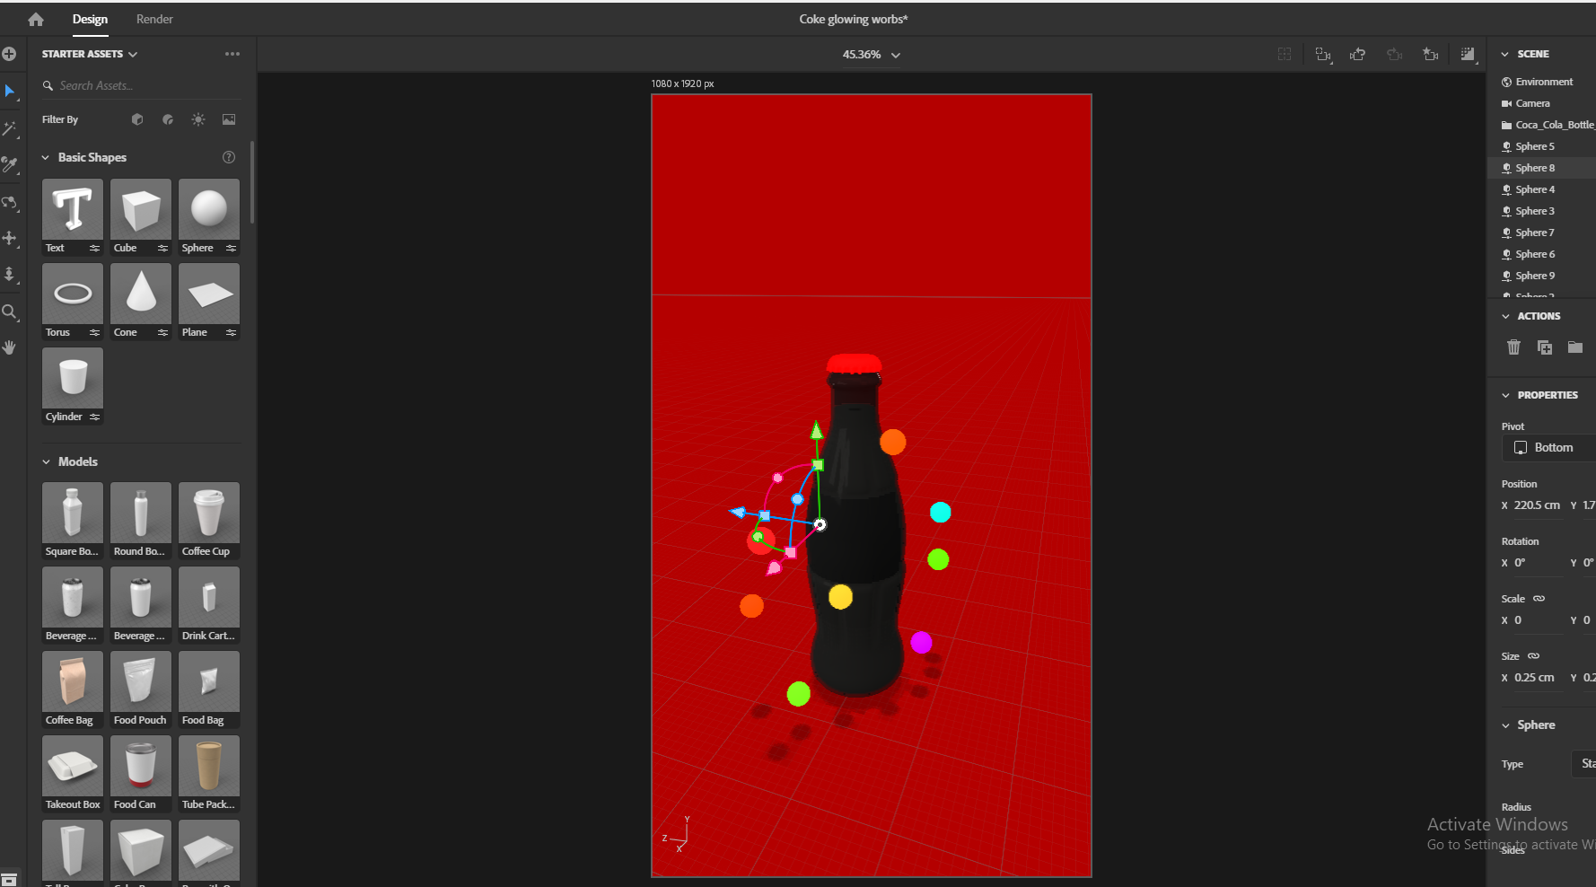Click the Search Assets field
This screenshot has width=1596, height=887.
coord(141,85)
